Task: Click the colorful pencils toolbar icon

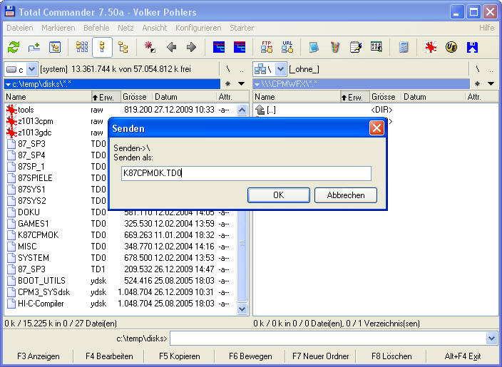Action: (x=335, y=47)
